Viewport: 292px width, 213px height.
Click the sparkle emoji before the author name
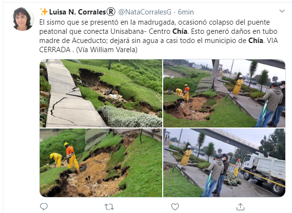(x=44, y=12)
